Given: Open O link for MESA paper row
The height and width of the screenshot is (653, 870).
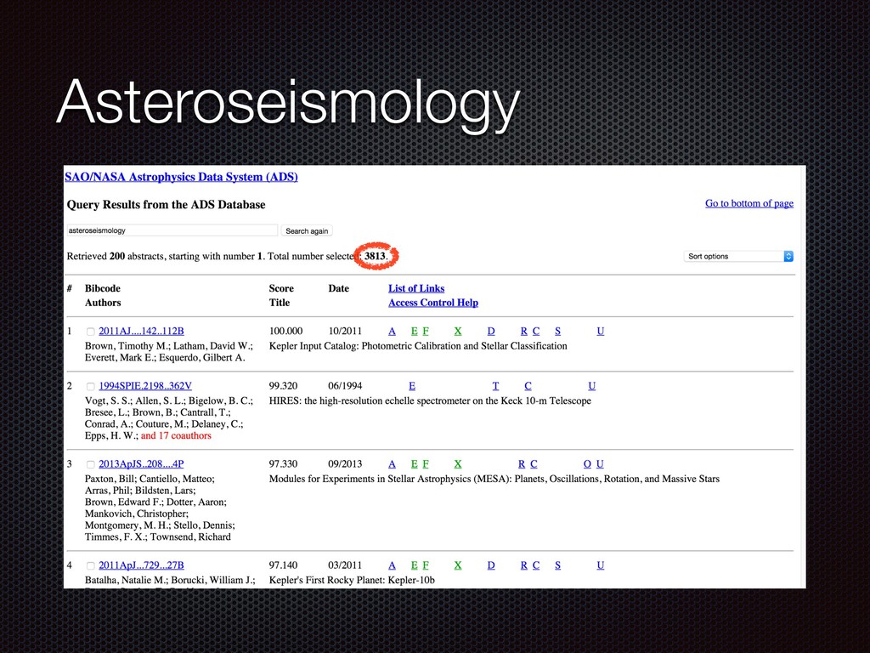Looking at the screenshot, I should coord(587,464).
